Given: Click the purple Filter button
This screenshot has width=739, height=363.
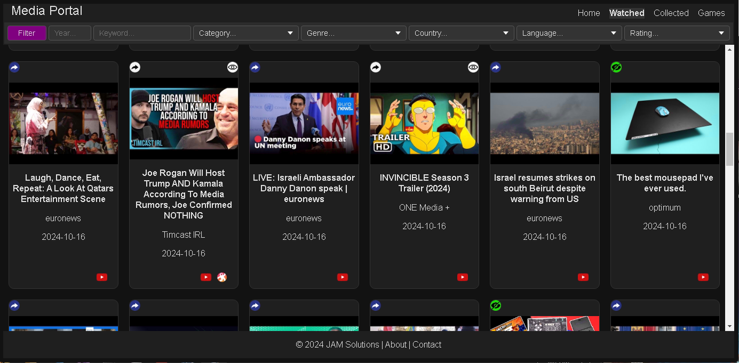Looking at the screenshot, I should 27,33.
